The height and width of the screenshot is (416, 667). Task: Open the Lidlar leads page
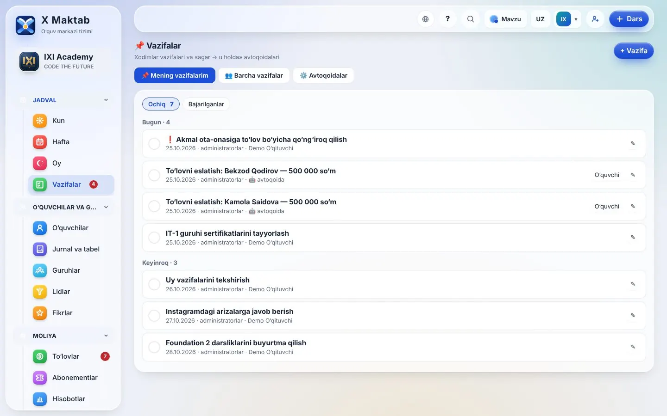(71, 292)
